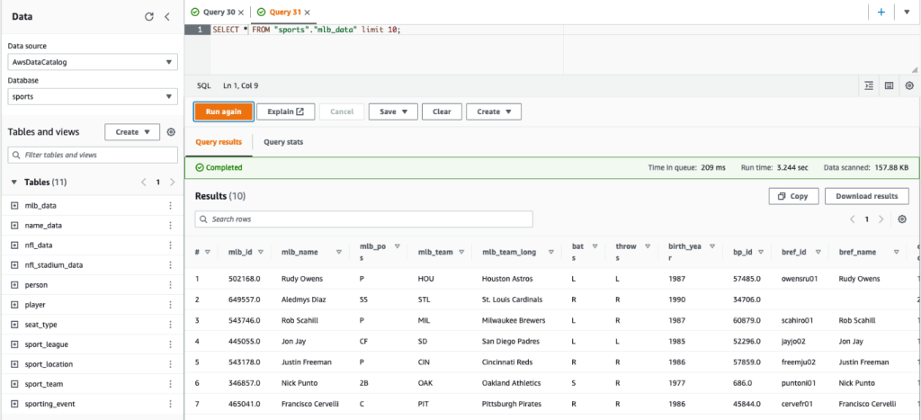This screenshot has width=921, height=420.
Task: Expand the mlb_data table columns
Action: click(x=14, y=206)
